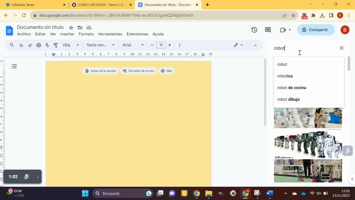This screenshot has width=355, height=200.
Task: Star the document Documento sin título
Action: (x=71, y=27)
